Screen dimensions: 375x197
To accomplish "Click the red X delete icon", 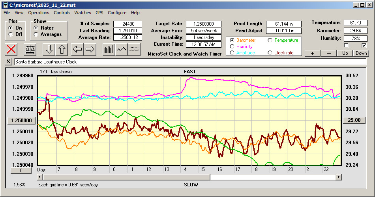I will (12, 49).
